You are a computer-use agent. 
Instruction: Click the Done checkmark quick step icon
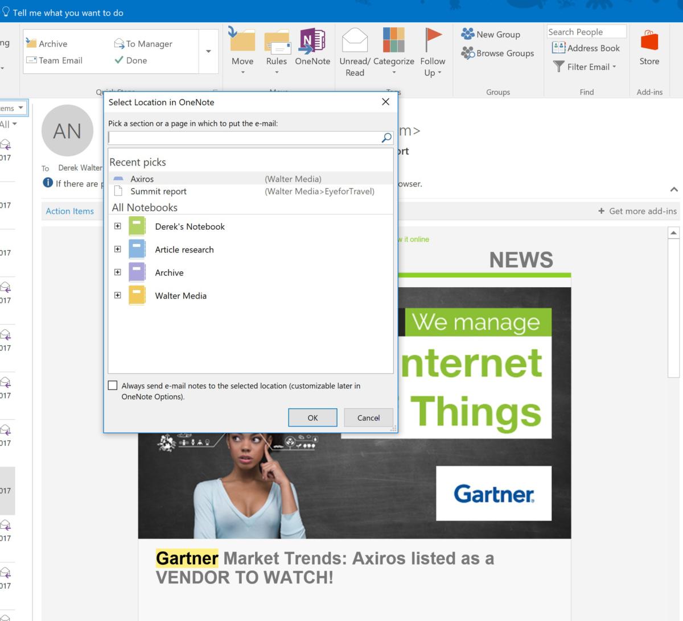coord(119,60)
